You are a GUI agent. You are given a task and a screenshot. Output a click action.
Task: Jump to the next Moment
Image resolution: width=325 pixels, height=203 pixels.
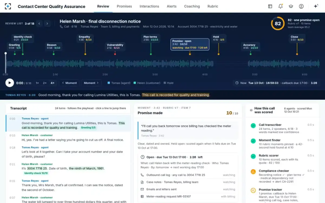(x=92, y=83)
